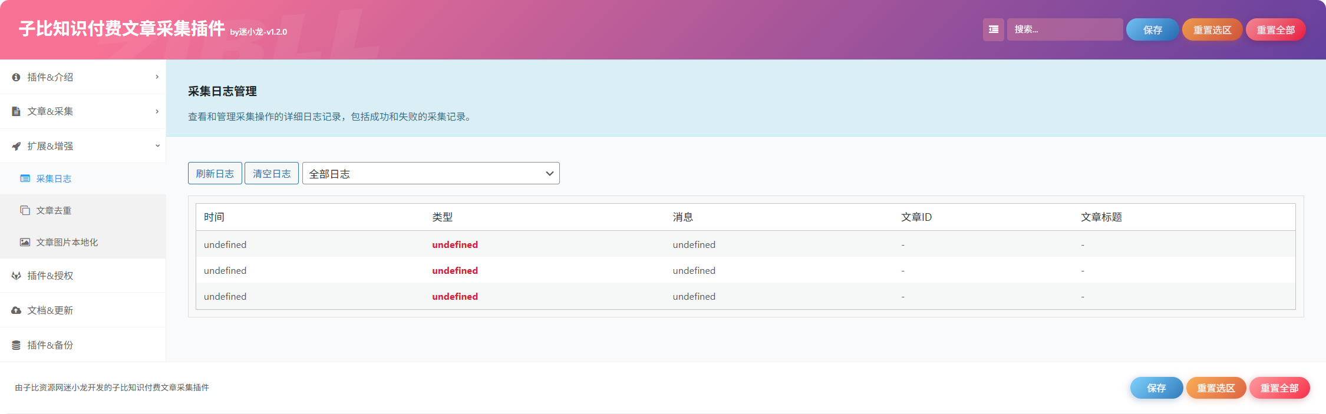Expand the 文章&采集 section chevron

(x=157, y=111)
